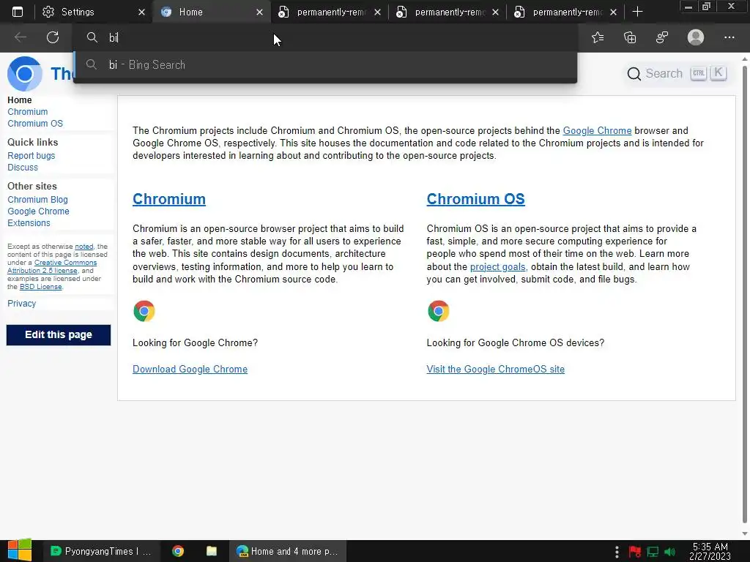Open Google Chrome from taskbar
Viewport: 750px width, 562px height.
[x=178, y=552]
